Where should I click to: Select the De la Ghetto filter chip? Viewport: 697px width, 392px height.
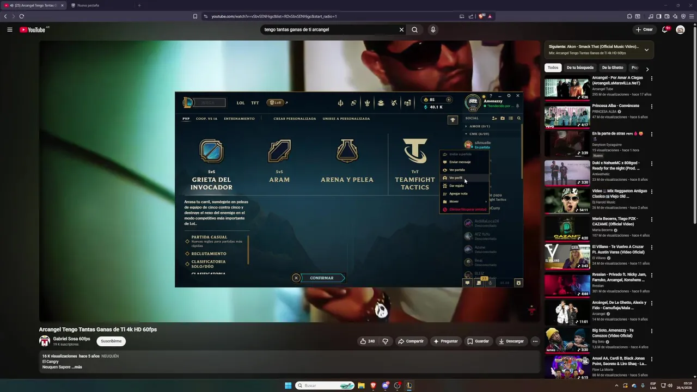(613, 68)
